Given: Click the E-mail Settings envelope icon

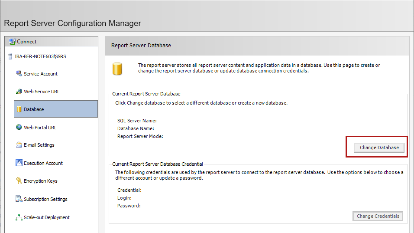Looking at the screenshot, I should pyautogui.click(x=19, y=145).
